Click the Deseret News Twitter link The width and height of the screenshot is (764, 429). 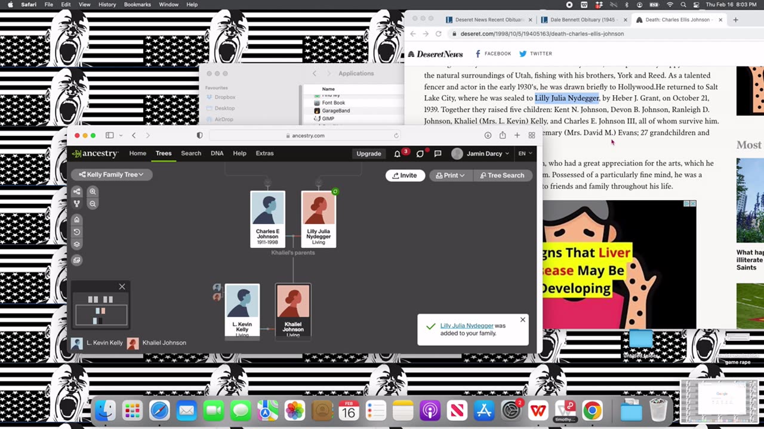point(535,54)
